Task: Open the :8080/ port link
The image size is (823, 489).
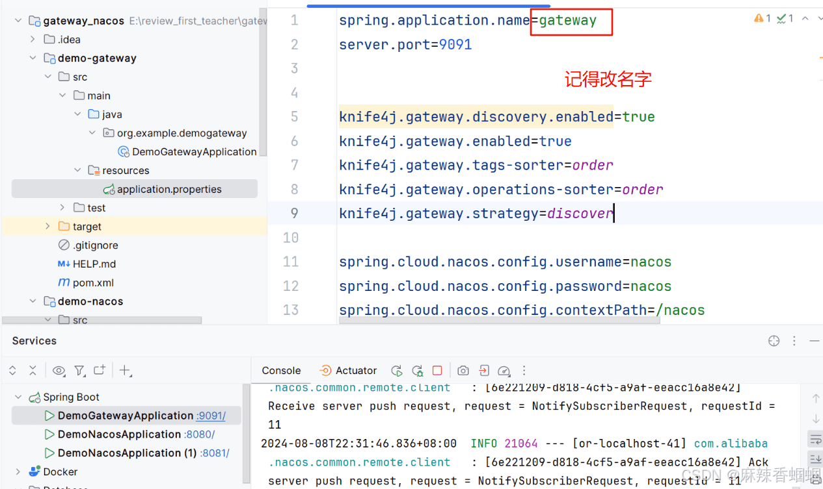Action: (200, 434)
